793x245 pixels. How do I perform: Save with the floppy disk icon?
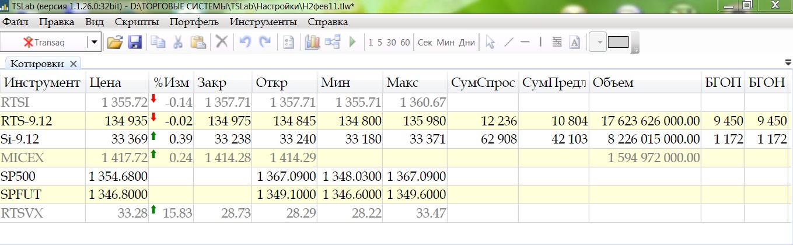click(135, 42)
